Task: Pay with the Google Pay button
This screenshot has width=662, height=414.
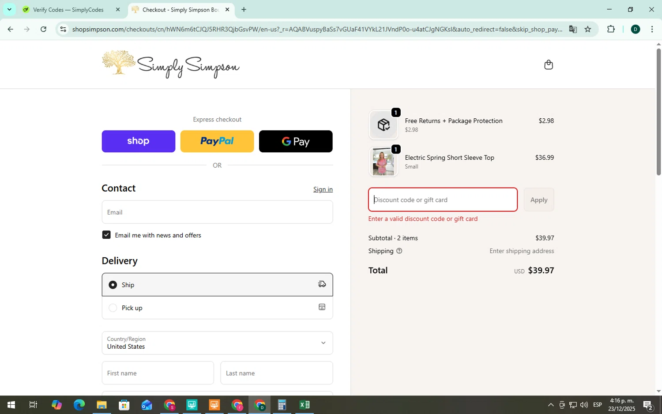Action: point(296,141)
